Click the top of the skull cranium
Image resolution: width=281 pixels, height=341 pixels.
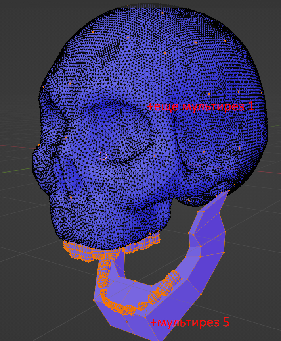coord(166,24)
